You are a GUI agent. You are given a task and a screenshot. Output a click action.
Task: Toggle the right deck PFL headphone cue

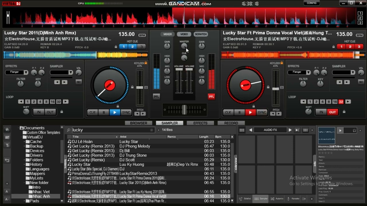[x=211, y=97]
